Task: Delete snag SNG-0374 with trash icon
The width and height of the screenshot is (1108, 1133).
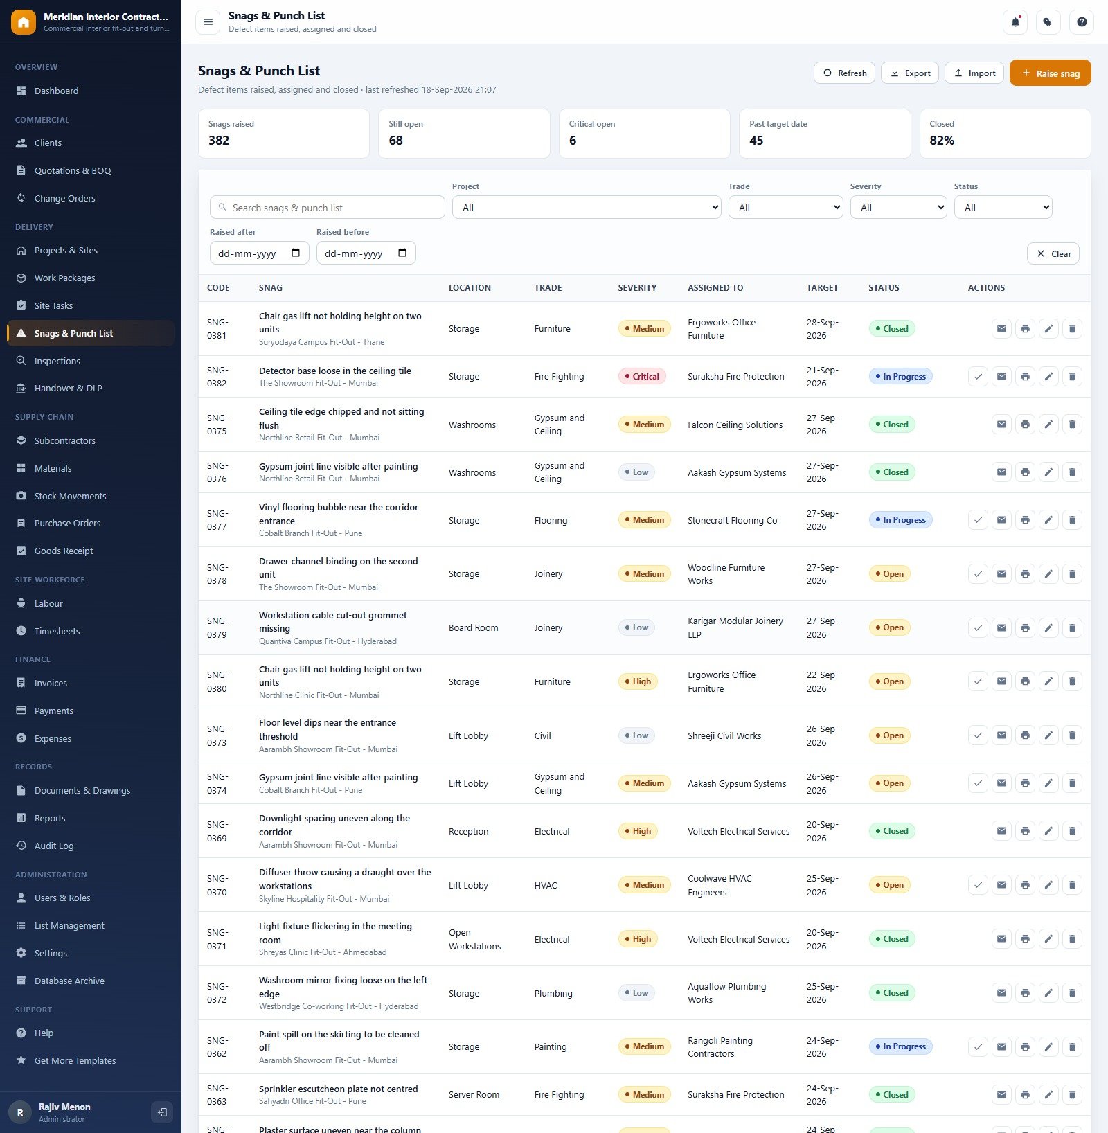Action: coord(1072,783)
